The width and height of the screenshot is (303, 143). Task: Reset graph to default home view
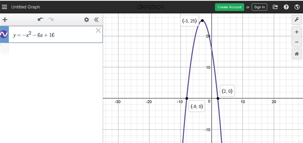pos(297,54)
